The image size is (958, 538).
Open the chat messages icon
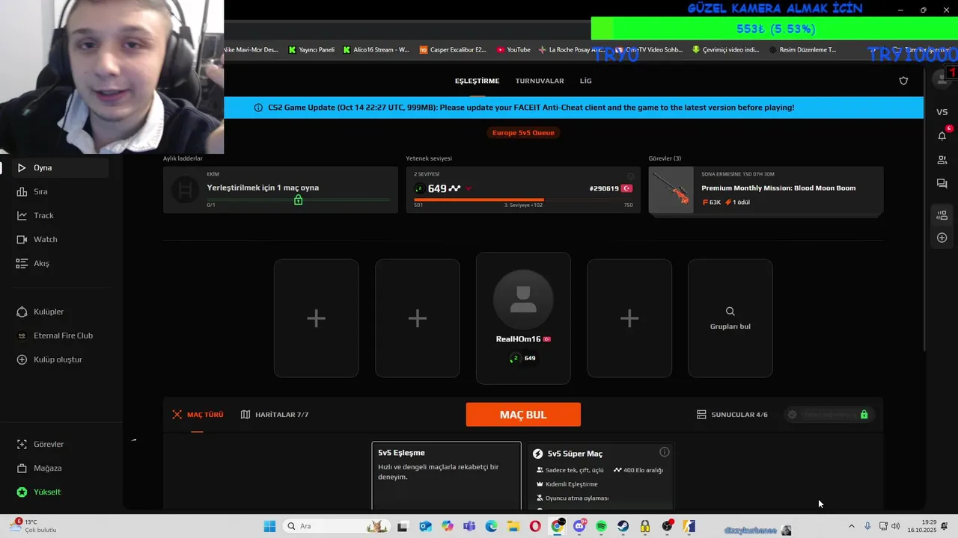click(942, 184)
